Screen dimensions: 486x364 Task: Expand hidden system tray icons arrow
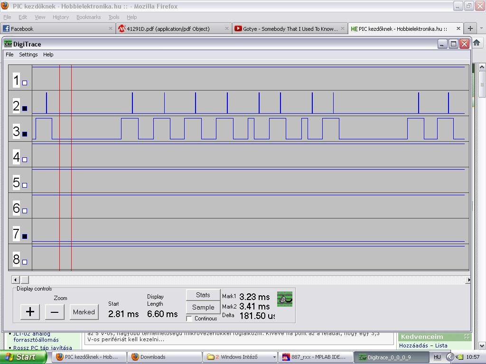449,357
